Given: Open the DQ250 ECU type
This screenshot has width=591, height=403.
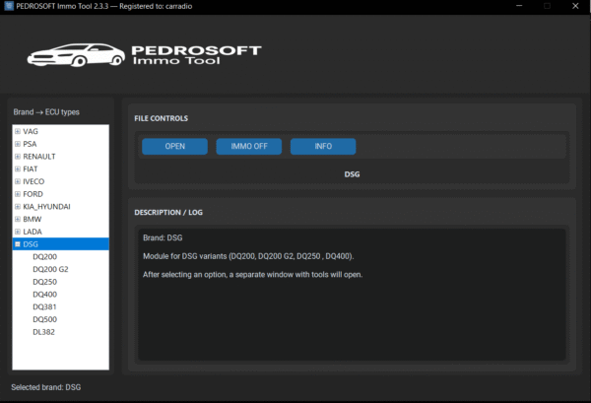Looking at the screenshot, I should click(45, 282).
